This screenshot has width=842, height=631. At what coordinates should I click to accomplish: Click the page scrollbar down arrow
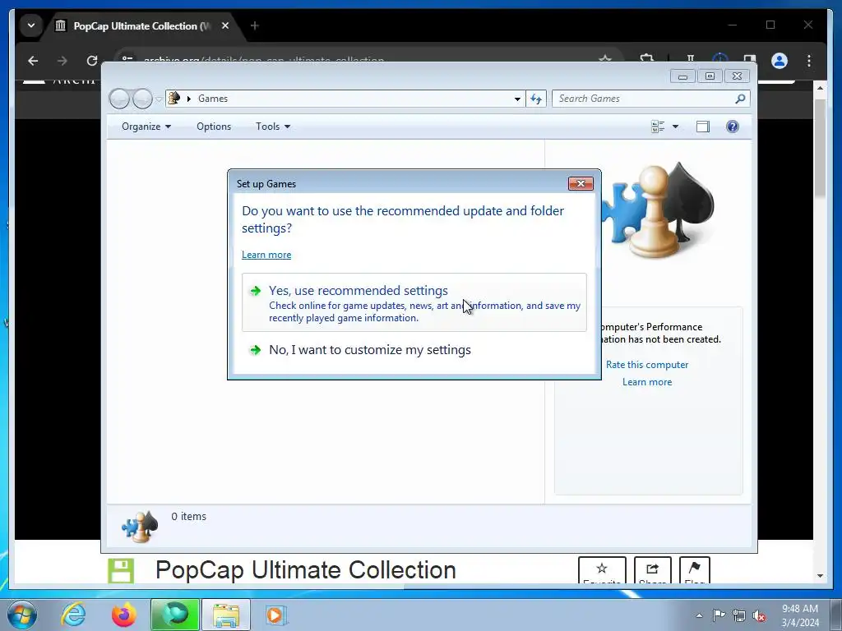tap(820, 576)
